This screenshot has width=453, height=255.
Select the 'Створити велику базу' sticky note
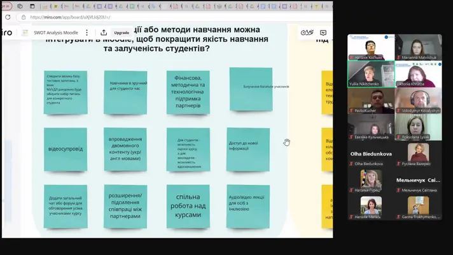point(66,92)
